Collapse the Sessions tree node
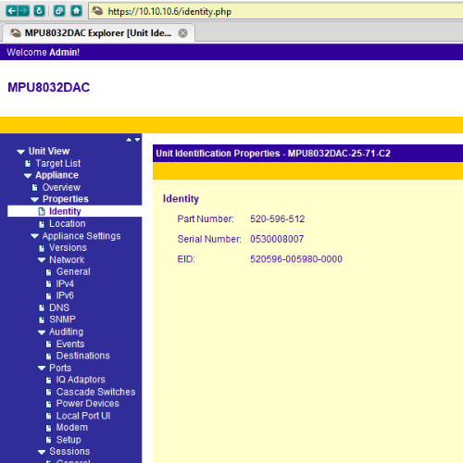 click(x=42, y=452)
